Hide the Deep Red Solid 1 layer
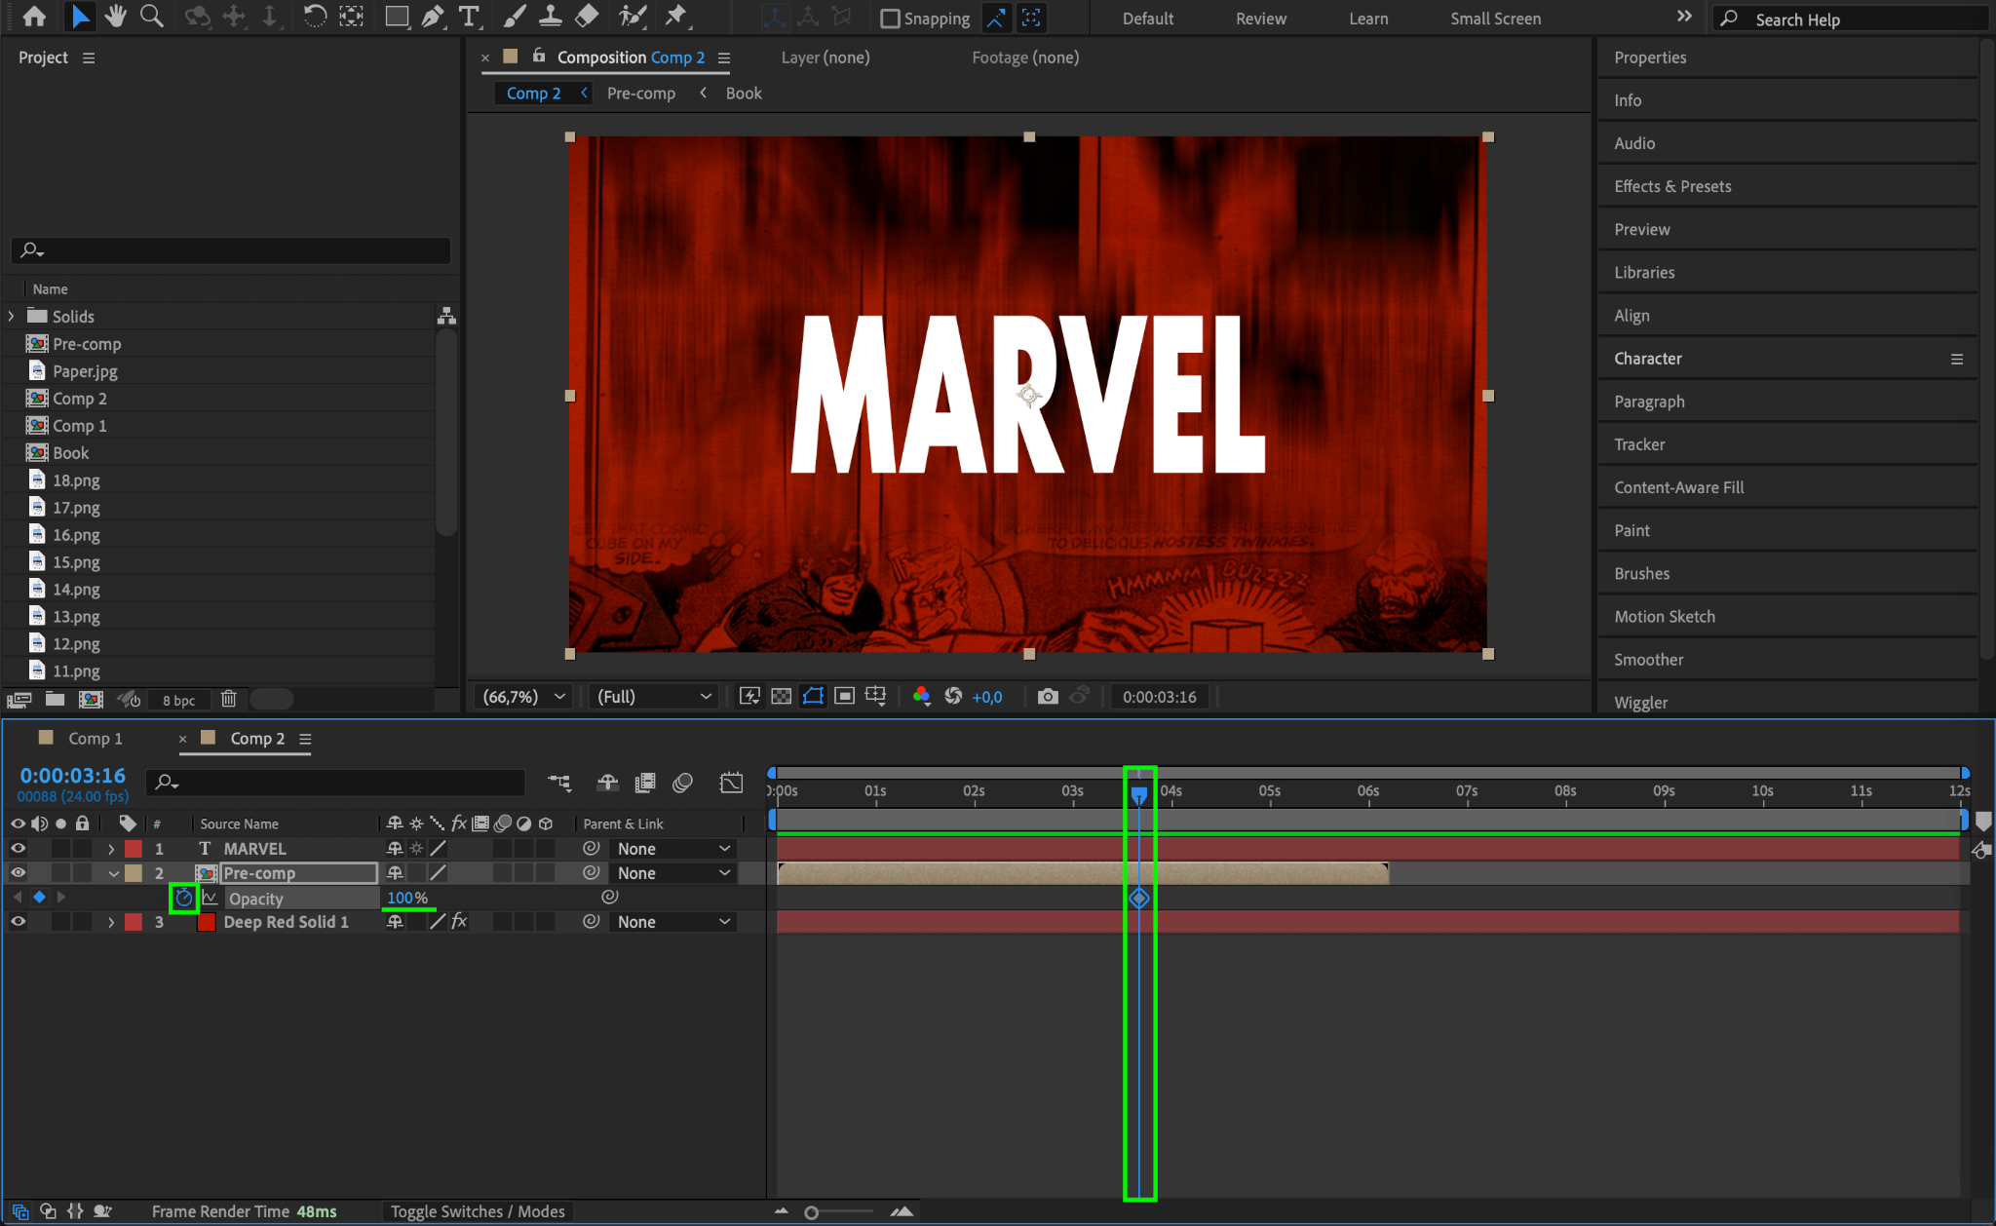Image resolution: width=1996 pixels, height=1226 pixels. click(x=18, y=921)
